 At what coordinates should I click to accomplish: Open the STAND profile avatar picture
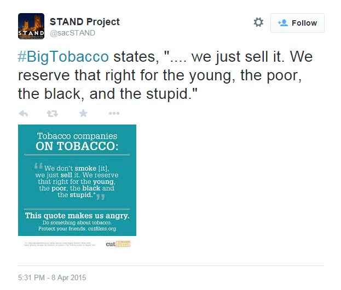(31, 26)
